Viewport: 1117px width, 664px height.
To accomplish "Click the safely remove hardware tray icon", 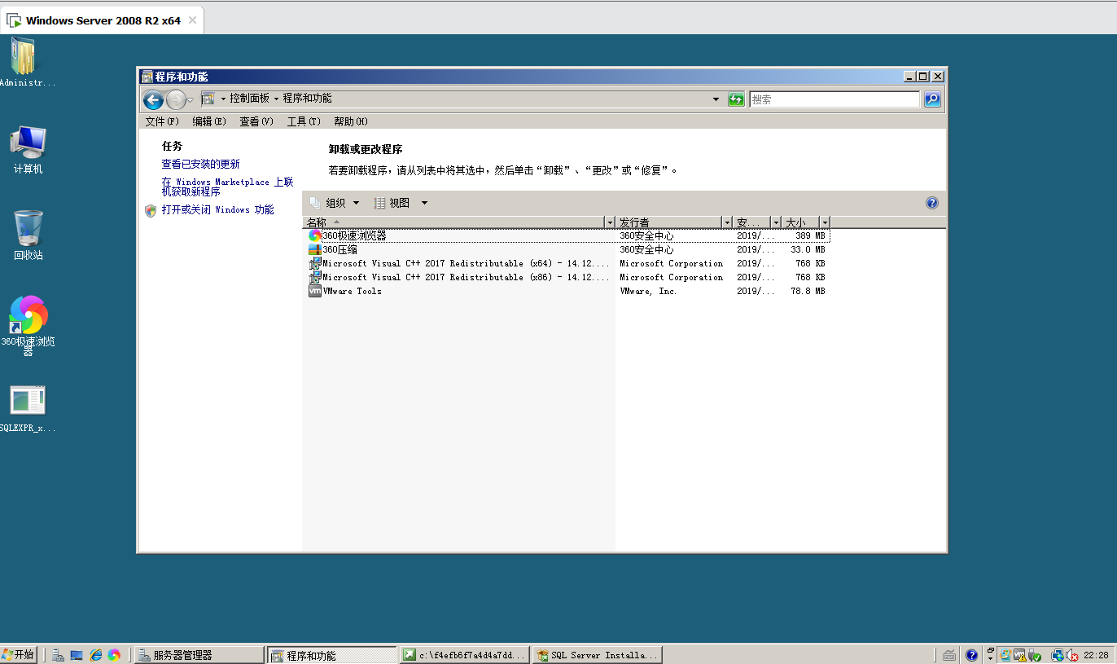I will point(1034,655).
